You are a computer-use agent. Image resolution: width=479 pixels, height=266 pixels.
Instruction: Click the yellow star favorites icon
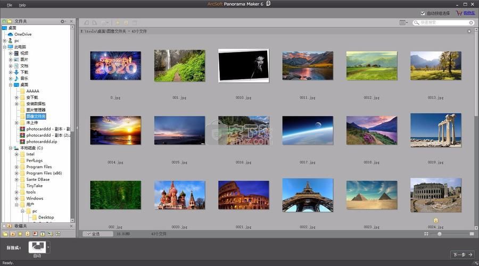(x=20, y=234)
